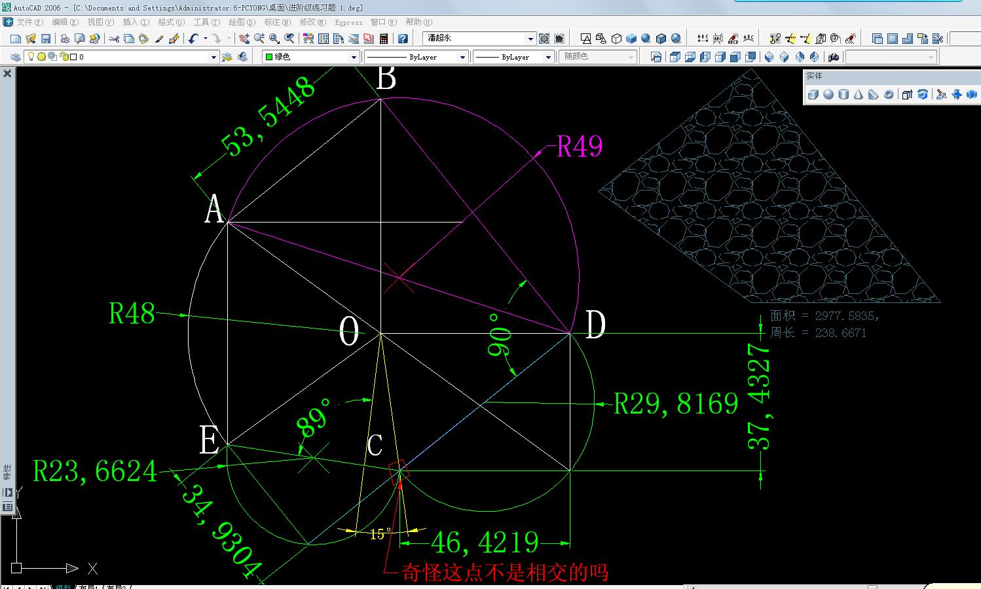Close the docked palette with its X
The height and width of the screenshot is (589, 981).
tap(8, 73)
